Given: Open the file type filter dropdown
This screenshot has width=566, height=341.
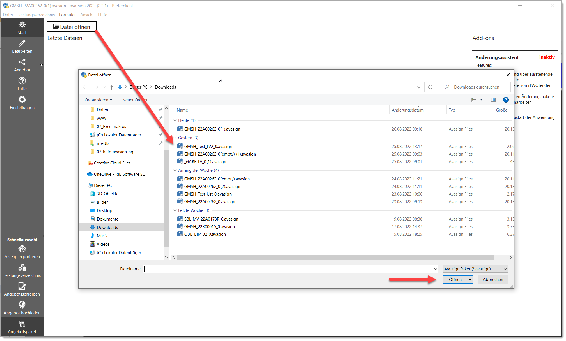Looking at the screenshot, I should pyautogui.click(x=475, y=269).
